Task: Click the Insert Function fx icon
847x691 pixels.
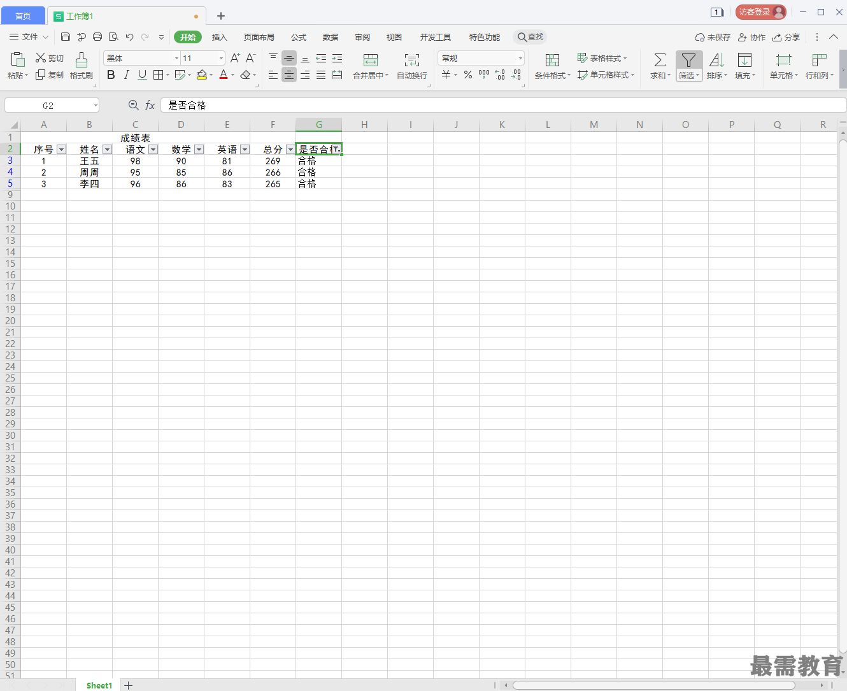Action: (x=150, y=105)
